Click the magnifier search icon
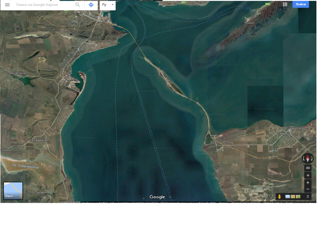328x247 pixels. pos(78,5)
